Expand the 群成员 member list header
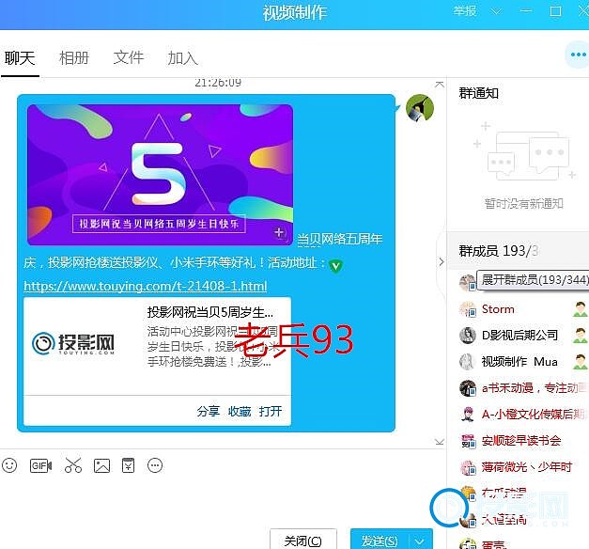 [x=498, y=251]
